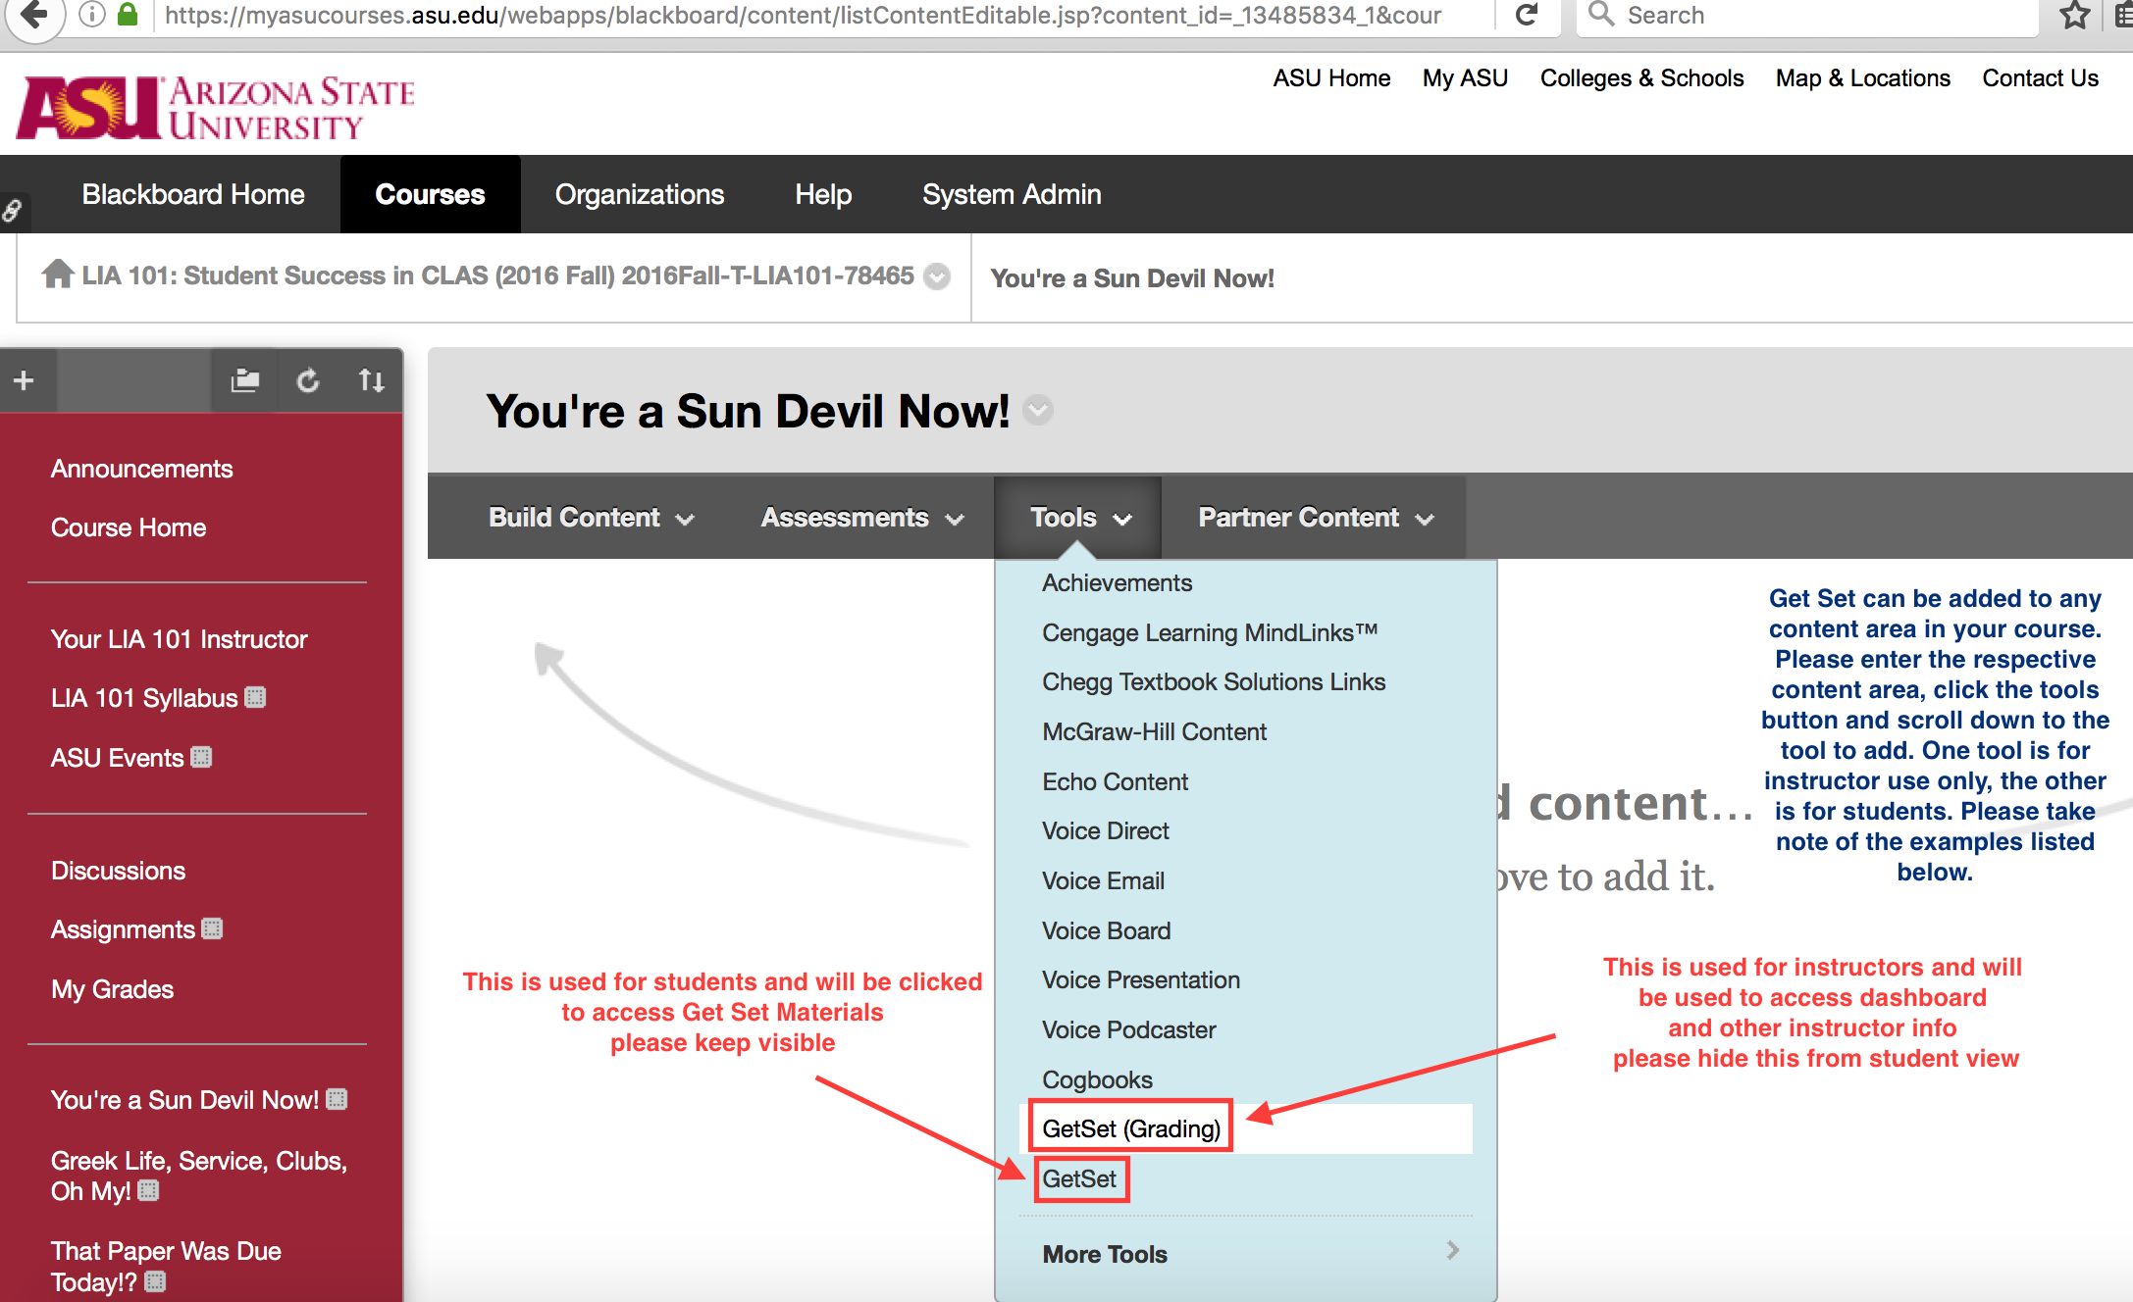Image resolution: width=2133 pixels, height=1302 pixels.
Task: Select Voice Email tool
Action: [x=1103, y=881]
